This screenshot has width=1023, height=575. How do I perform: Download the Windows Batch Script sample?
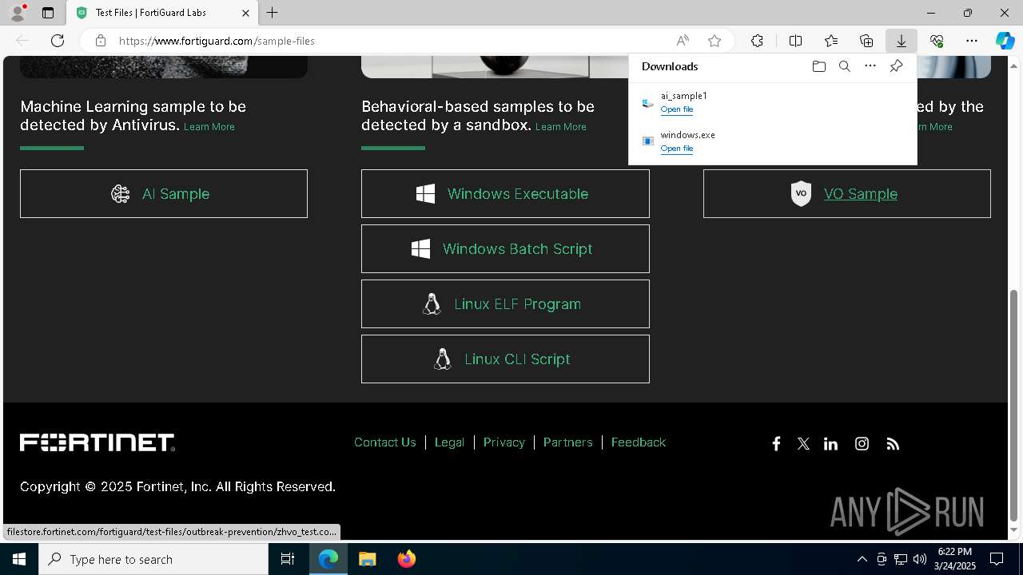pyautogui.click(x=505, y=248)
